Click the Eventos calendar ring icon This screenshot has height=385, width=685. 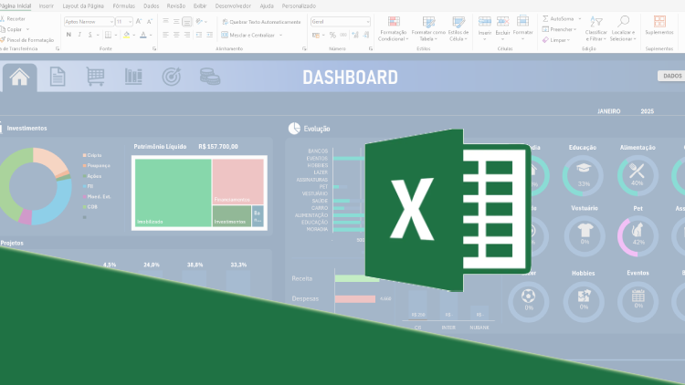[638, 302]
